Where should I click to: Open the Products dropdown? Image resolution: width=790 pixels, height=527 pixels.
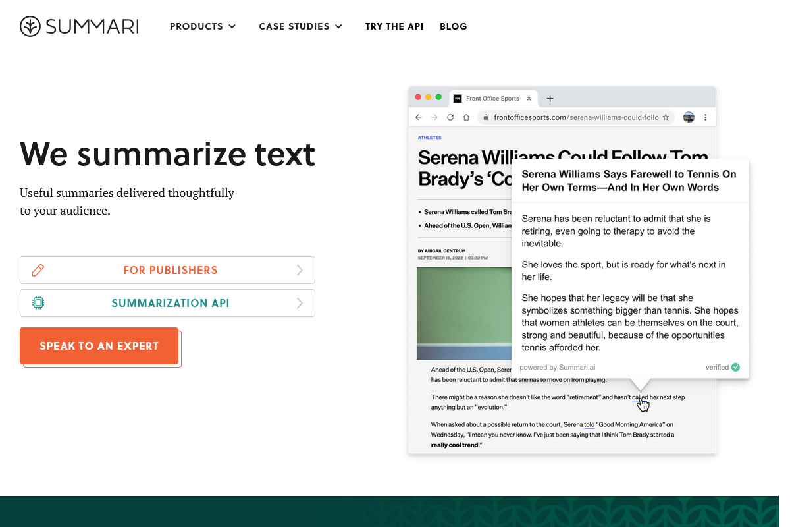pyautogui.click(x=203, y=26)
